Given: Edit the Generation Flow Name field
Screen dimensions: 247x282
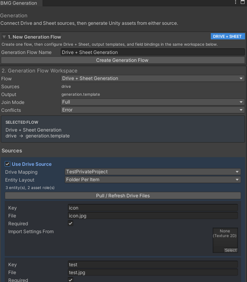Looking at the screenshot, I should 153,52.
